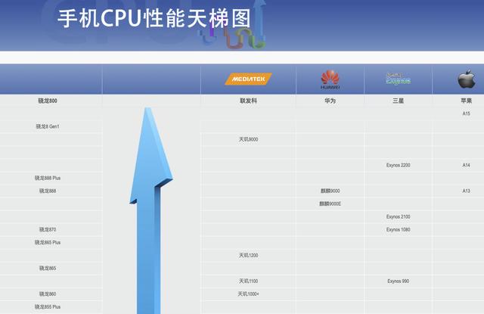Select the Exynos 1080 cell
Image resolution: width=484 pixels, height=314 pixels.
pyautogui.click(x=398, y=229)
